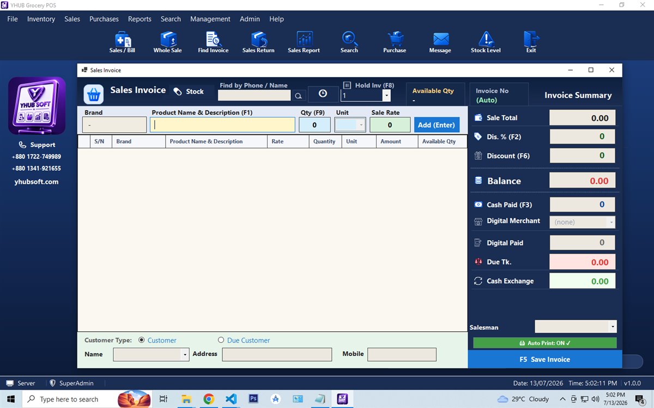This screenshot has height=408, width=654.
Task: Click the blue shopping basket invoice icon
Action: (94, 95)
